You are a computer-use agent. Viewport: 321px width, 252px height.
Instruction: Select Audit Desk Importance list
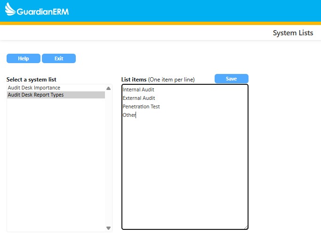[34, 88]
